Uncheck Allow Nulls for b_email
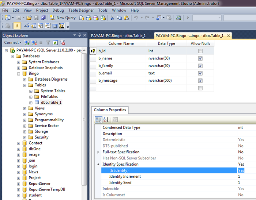The image size is (256, 200). coord(200,73)
